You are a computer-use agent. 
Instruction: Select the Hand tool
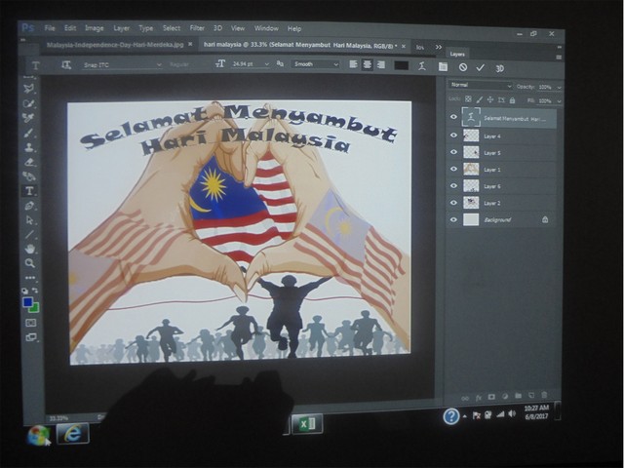pyautogui.click(x=30, y=249)
